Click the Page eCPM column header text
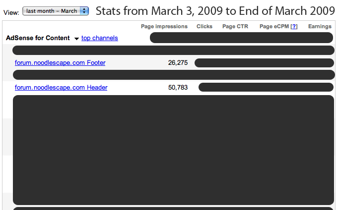This screenshot has width=338, height=210. (274, 26)
